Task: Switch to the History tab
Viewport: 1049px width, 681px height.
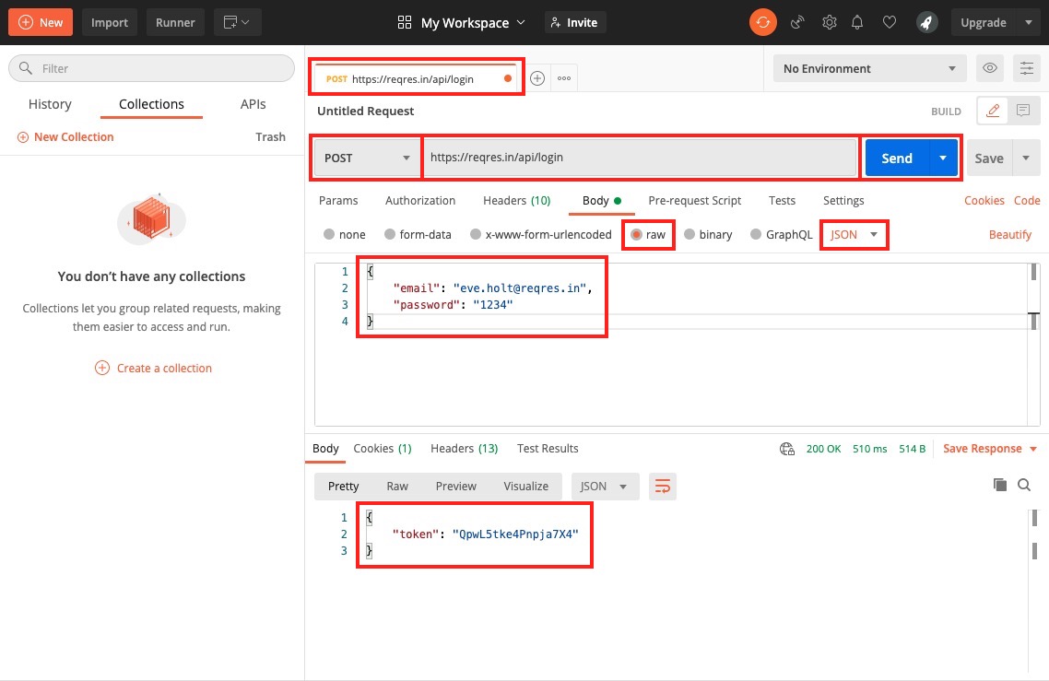Action: click(x=49, y=104)
